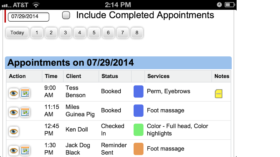Reschedule Miles Guinea Pig via calendar icon
This screenshot has width=280, height=157.
[25, 112]
